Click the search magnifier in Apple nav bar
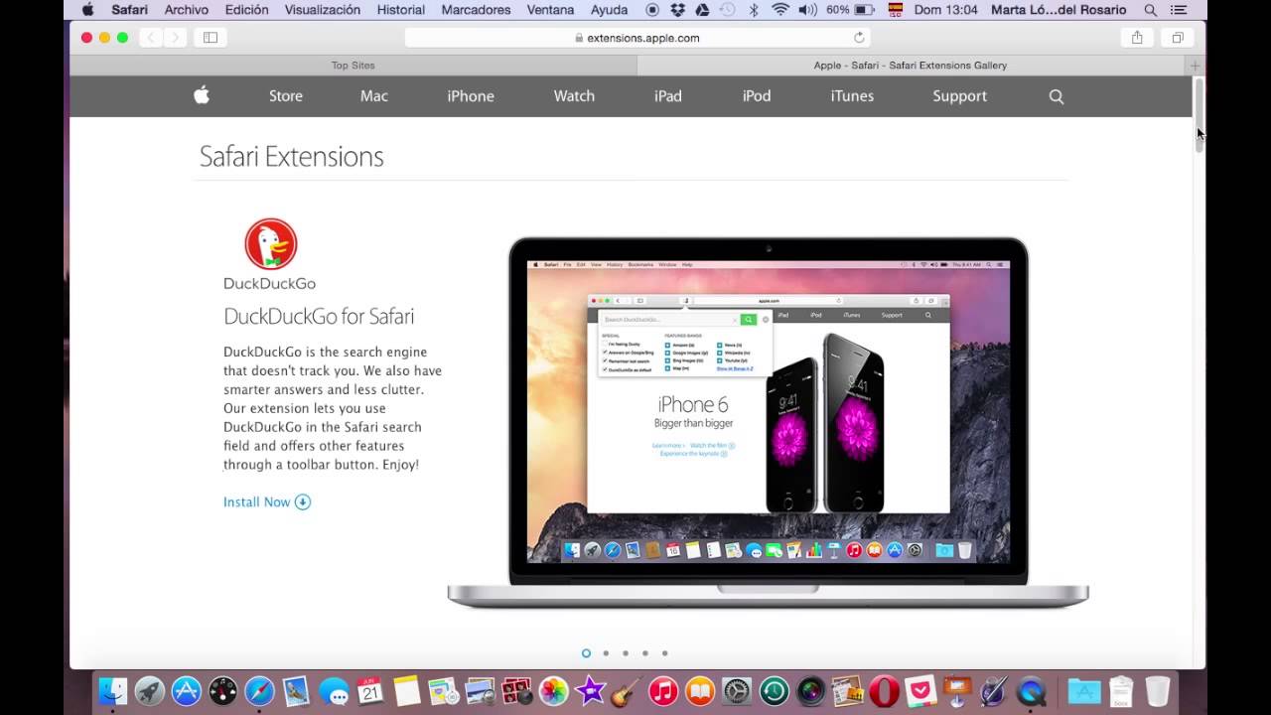This screenshot has width=1271, height=715. tap(1056, 96)
